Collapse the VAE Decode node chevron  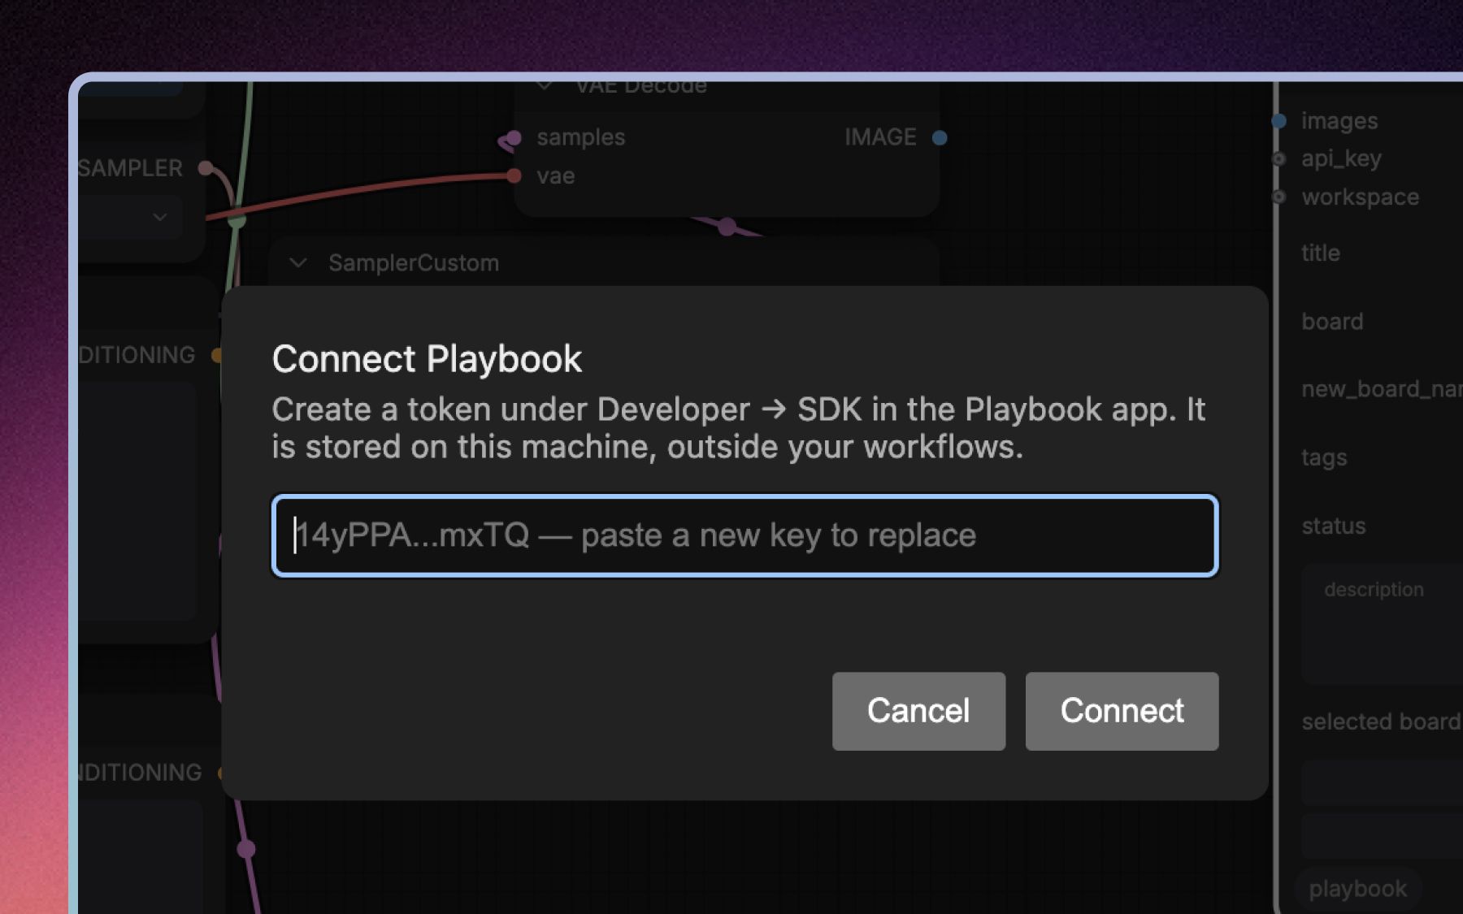[x=545, y=85]
